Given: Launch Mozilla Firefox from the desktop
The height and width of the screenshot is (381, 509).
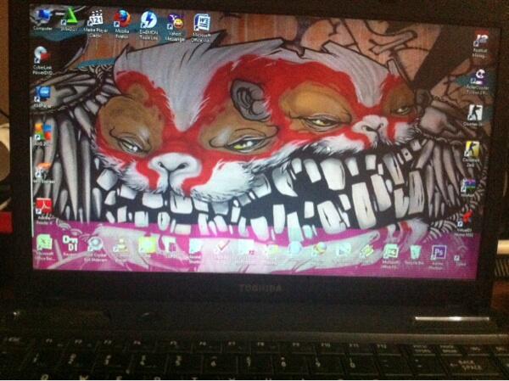Looking at the screenshot, I should pyautogui.click(x=122, y=24).
